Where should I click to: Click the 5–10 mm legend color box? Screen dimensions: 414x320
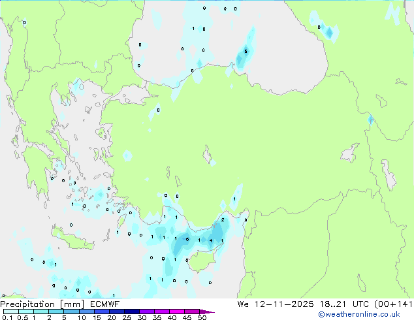72,312
